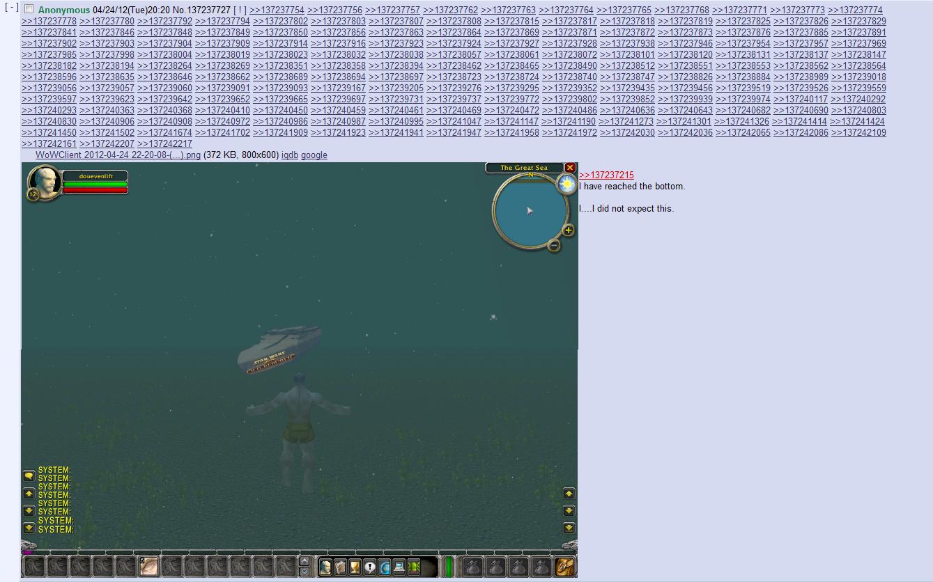The width and height of the screenshot is (933, 582).
Task: Click the text "I....I did not expect this."
Action: [626, 209]
